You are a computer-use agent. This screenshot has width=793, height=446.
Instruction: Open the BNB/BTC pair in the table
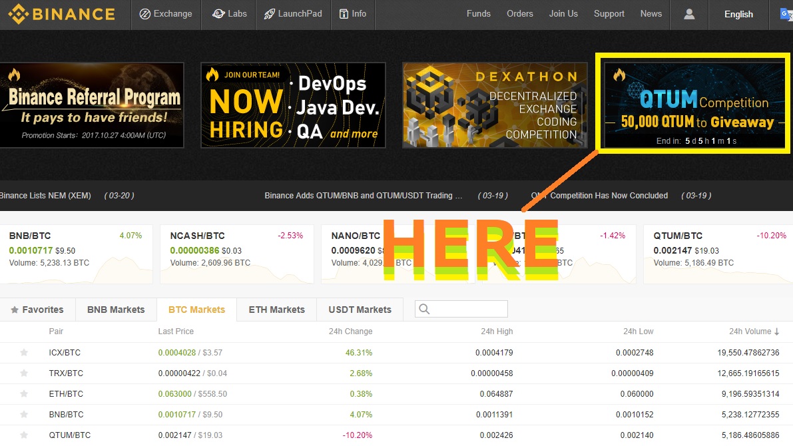[x=397, y=415]
